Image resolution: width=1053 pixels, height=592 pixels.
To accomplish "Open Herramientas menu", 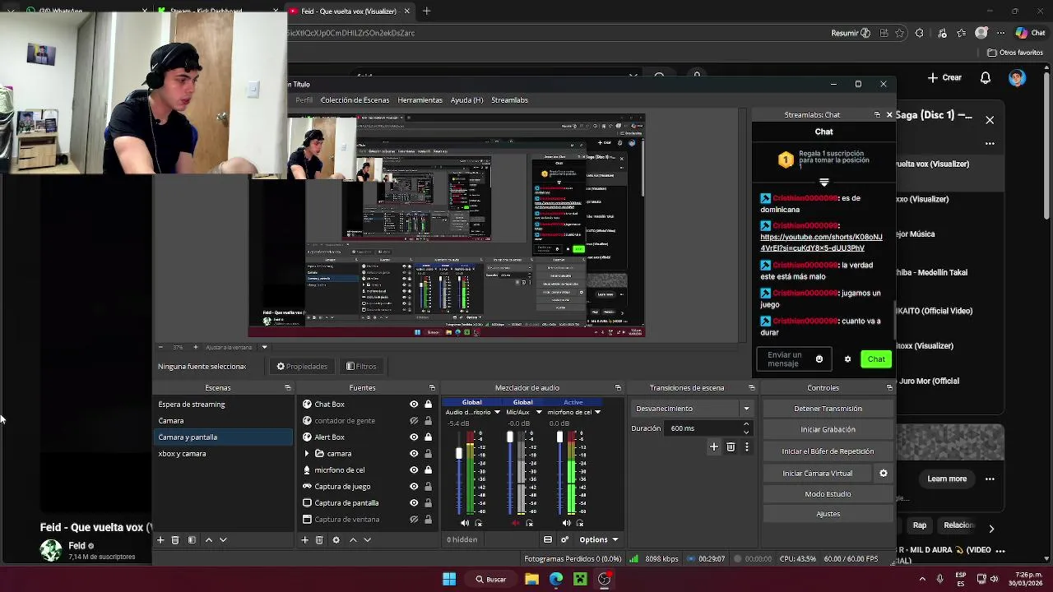I will tap(420, 100).
